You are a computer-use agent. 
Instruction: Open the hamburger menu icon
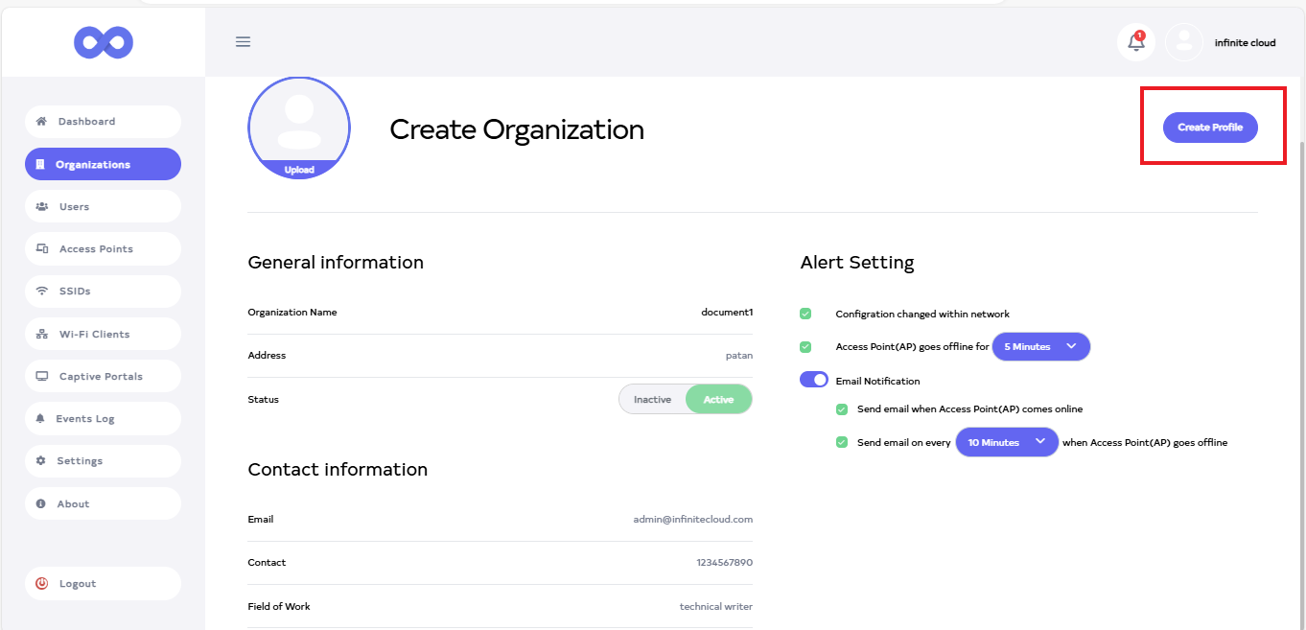tap(243, 42)
